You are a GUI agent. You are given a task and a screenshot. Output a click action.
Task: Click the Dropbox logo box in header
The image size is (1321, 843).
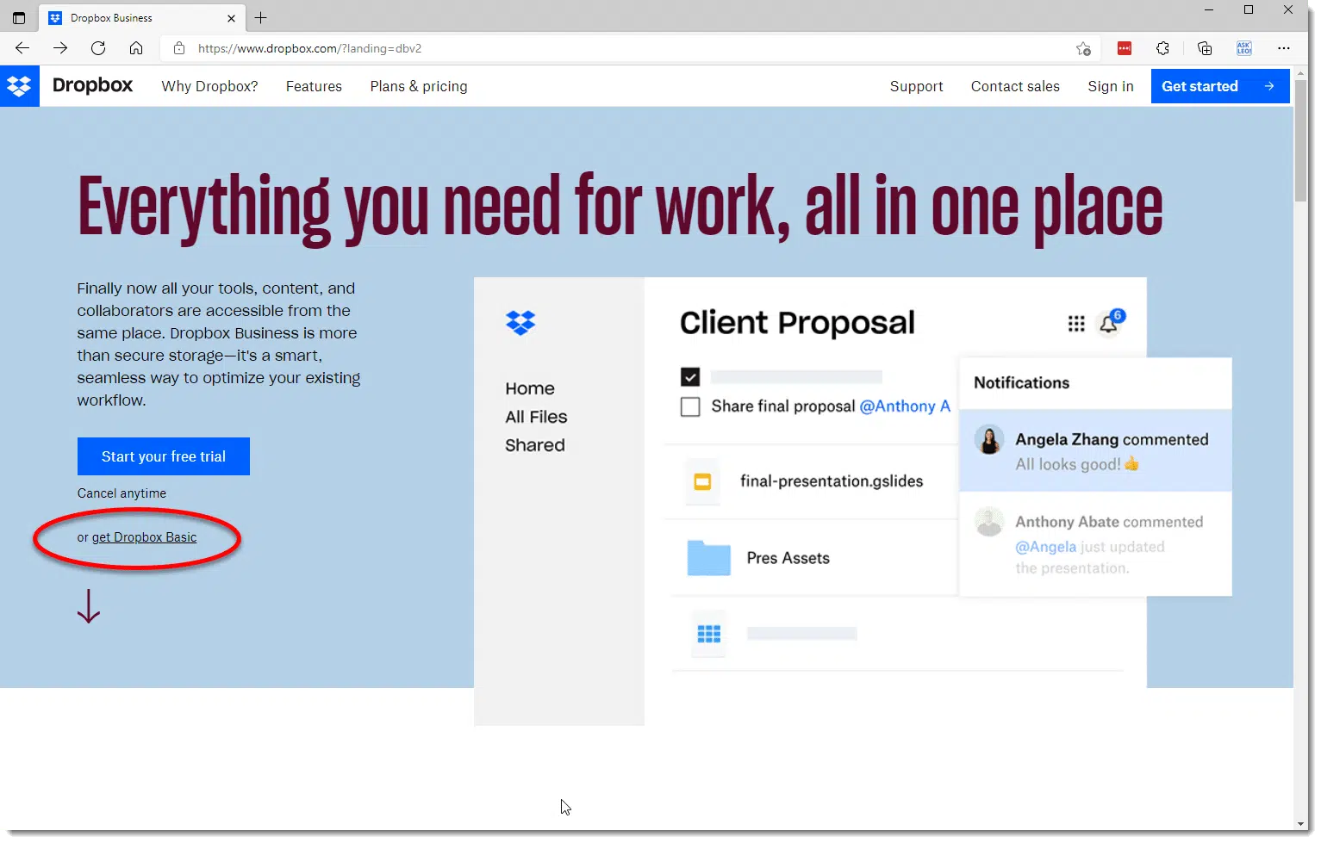point(19,86)
